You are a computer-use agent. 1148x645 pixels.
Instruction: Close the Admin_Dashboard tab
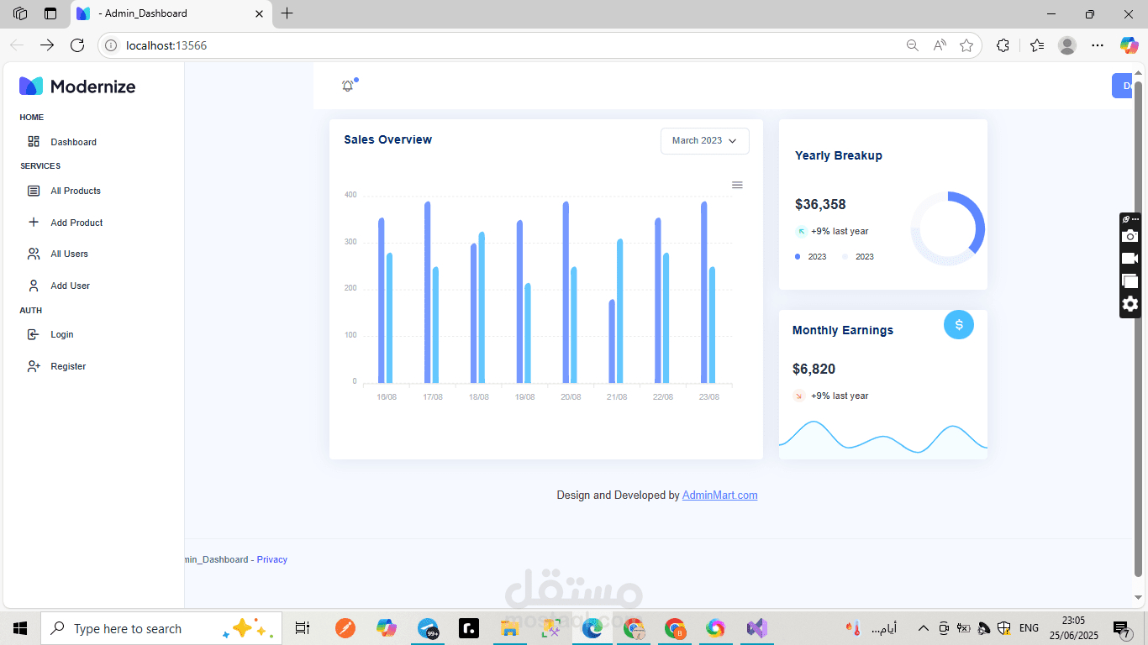point(260,13)
